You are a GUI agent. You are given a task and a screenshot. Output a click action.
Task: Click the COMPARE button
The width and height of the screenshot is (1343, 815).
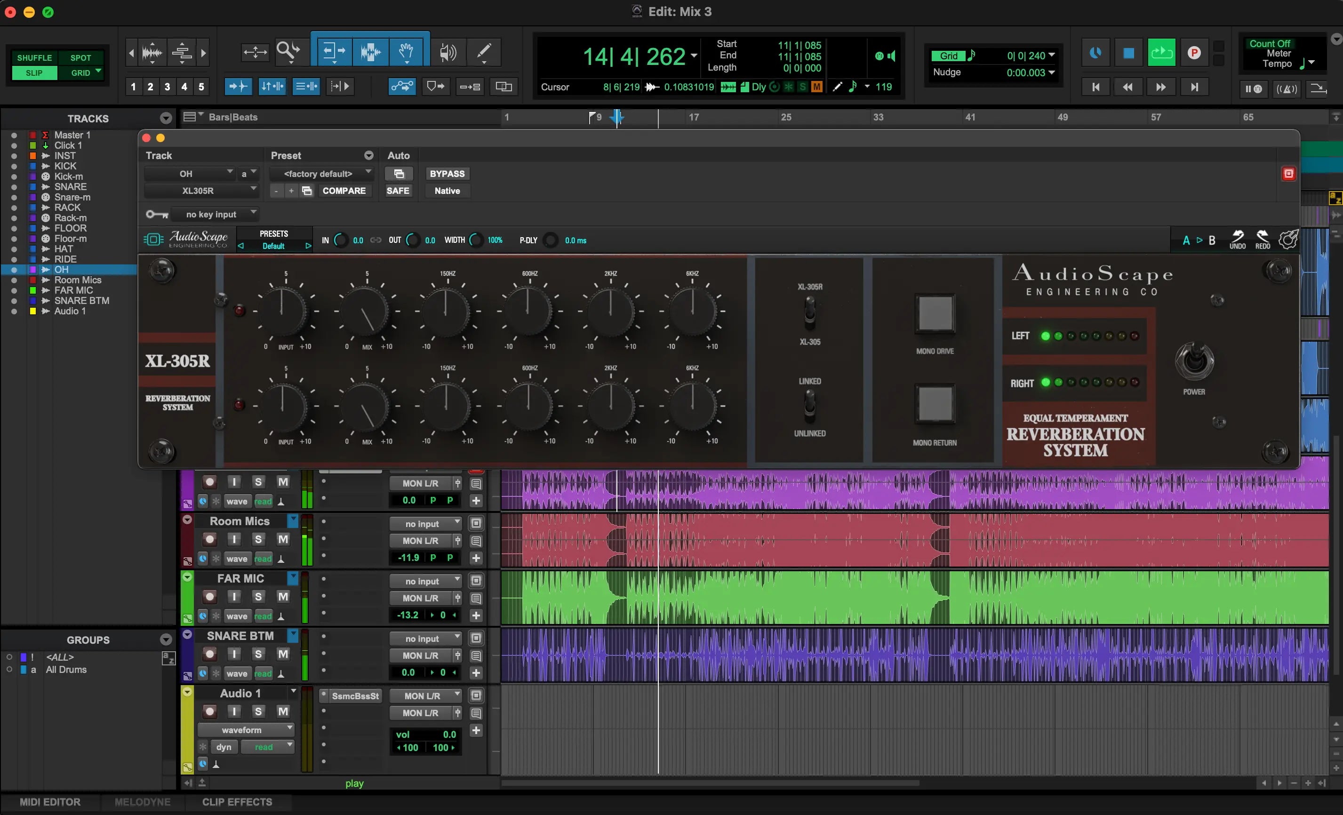[x=344, y=191]
